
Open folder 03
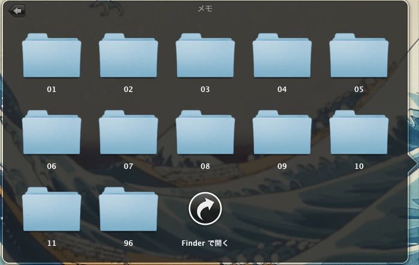tap(205, 56)
